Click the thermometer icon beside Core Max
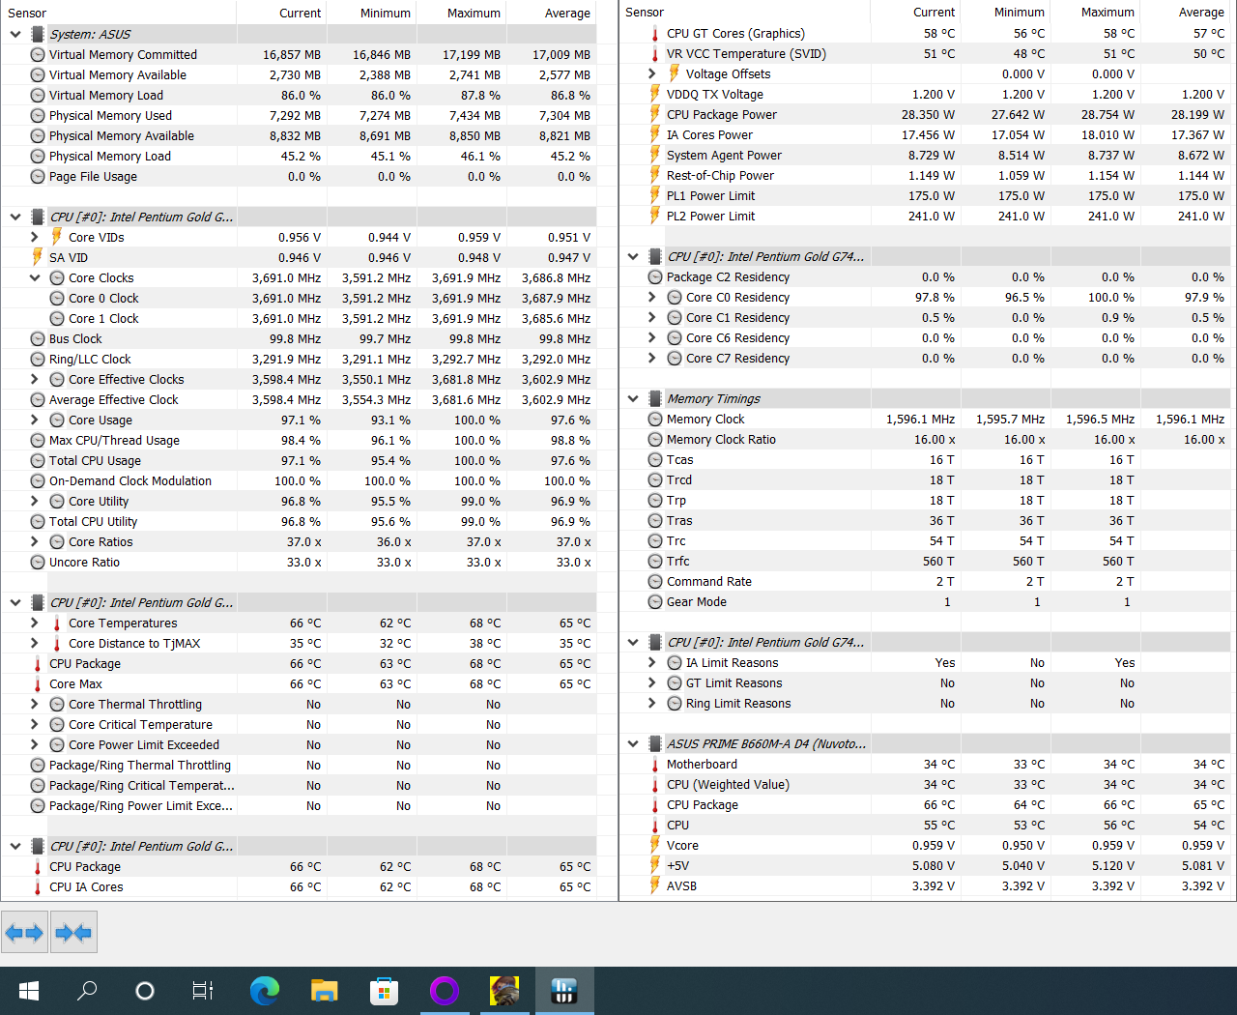 [38, 683]
